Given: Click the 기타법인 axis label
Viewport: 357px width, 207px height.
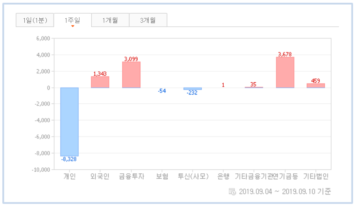Looking at the screenshot, I should tap(316, 176).
